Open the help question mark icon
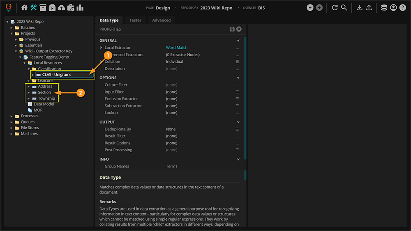Screen dimensions: 411x231 pos(403,7)
